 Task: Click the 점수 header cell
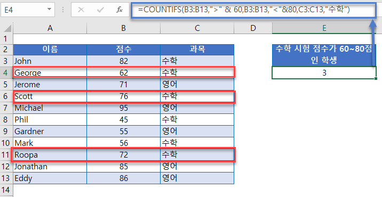point(124,50)
